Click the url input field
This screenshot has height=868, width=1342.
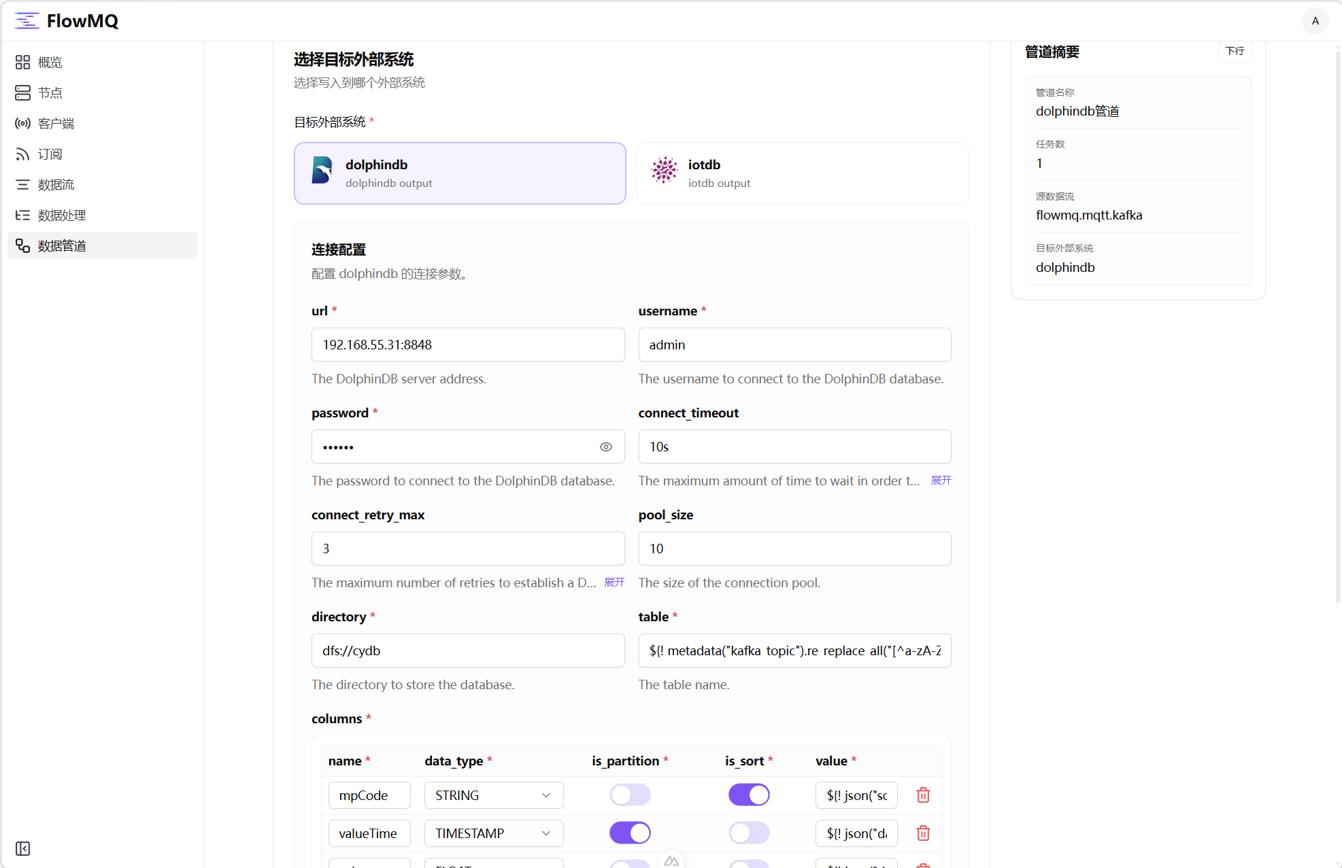pyautogui.click(x=467, y=345)
